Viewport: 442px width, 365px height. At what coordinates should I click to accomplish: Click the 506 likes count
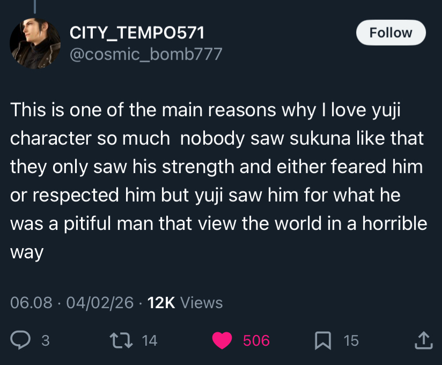coord(256,340)
